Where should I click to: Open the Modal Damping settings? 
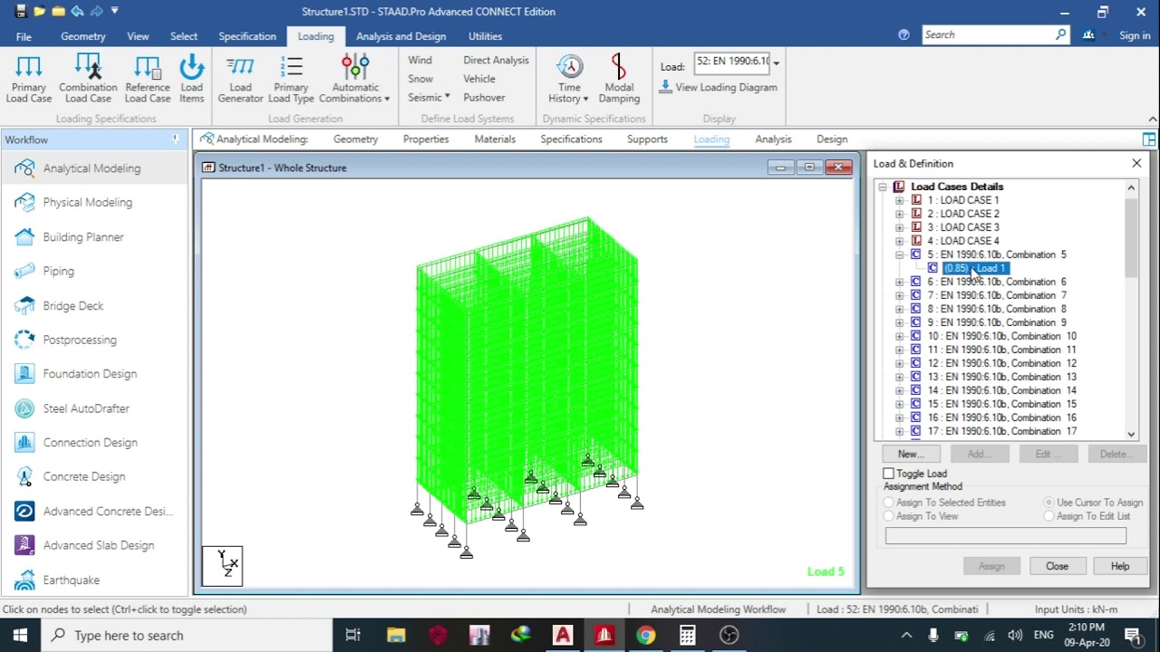(619, 78)
